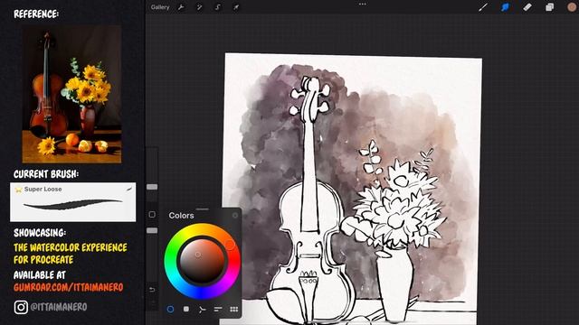Click the 'Reference:' heading
Screen dimensions: 579x325
36,14
